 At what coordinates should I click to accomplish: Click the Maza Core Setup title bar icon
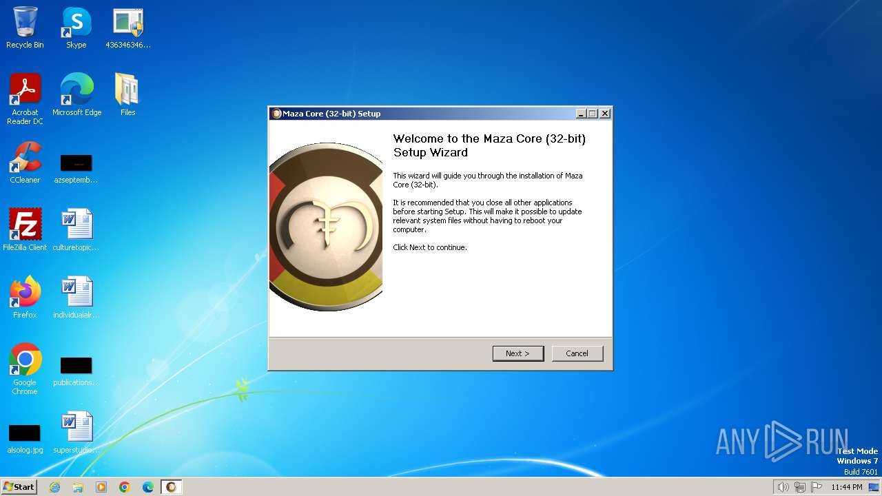(277, 114)
